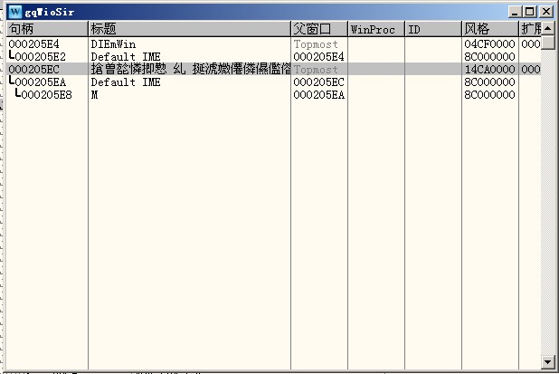Click the WinProc column header
Screen dimensions: 559x374
[x=375, y=29]
